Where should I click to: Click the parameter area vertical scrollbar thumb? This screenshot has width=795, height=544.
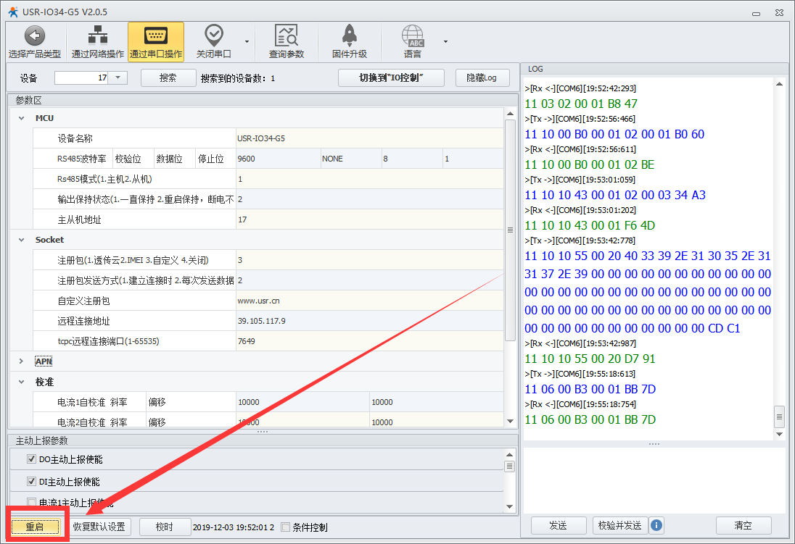pyautogui.click(x=510, y=230)
